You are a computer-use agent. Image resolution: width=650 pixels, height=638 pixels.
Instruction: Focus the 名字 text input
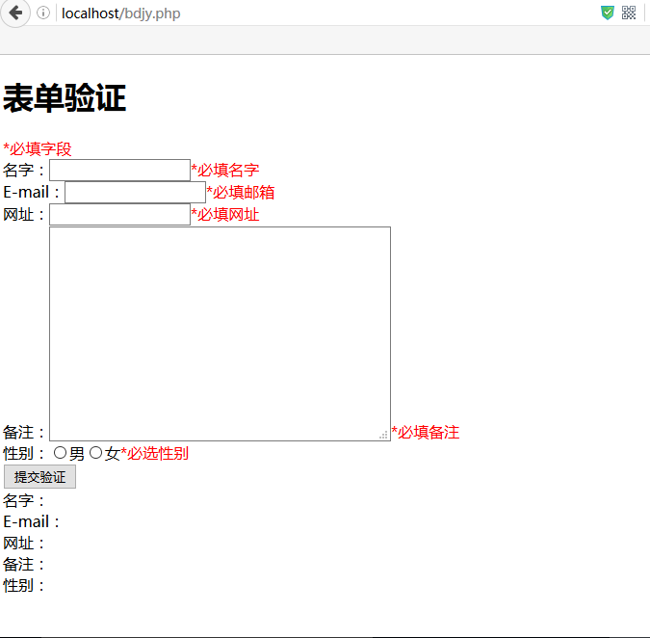119,170
